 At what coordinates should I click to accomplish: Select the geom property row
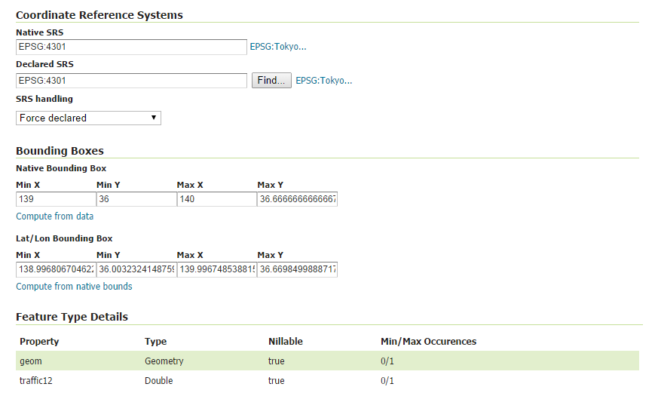30,361
